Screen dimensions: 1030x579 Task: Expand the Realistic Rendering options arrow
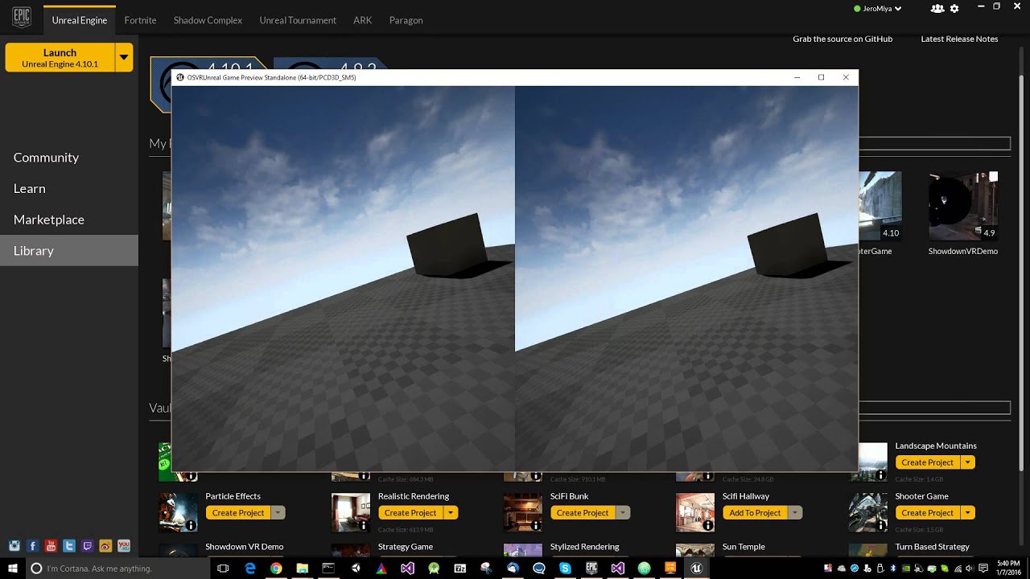click(451, 513)
